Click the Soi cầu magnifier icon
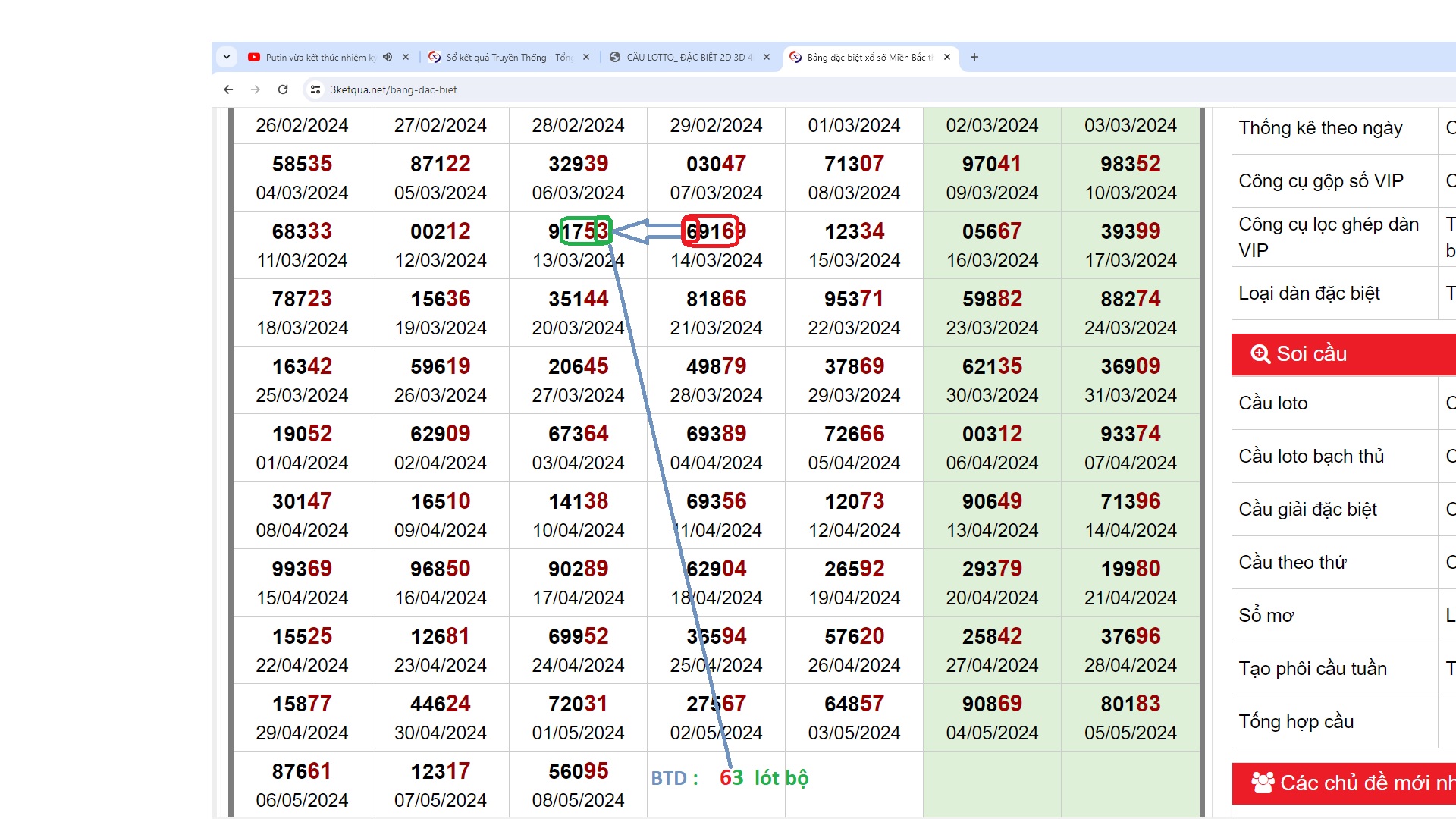The image size is (1456, 819). (x=1260, y=354)
